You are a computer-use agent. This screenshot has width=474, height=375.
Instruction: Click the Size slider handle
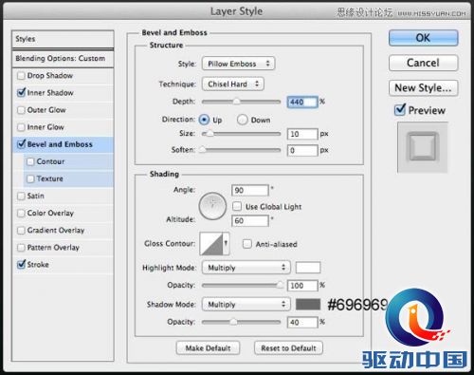click(210, 134)
